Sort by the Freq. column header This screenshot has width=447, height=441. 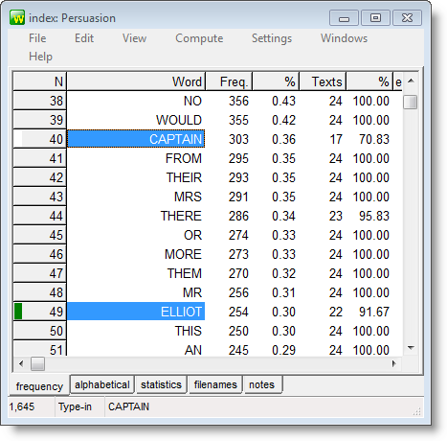[229, 81]
